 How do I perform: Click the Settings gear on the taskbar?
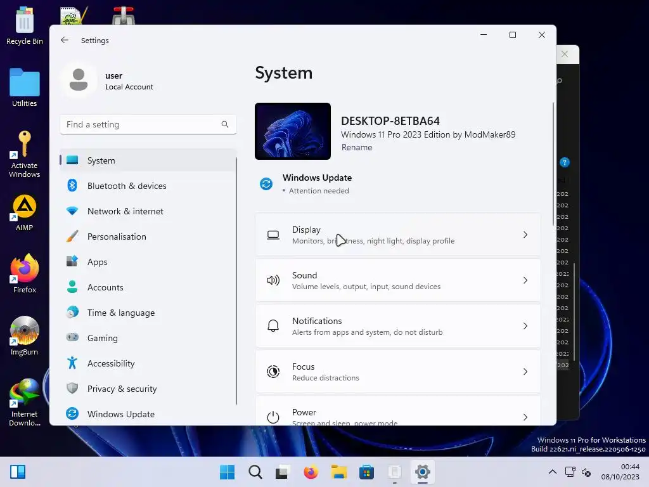click(x=422, y=472)
